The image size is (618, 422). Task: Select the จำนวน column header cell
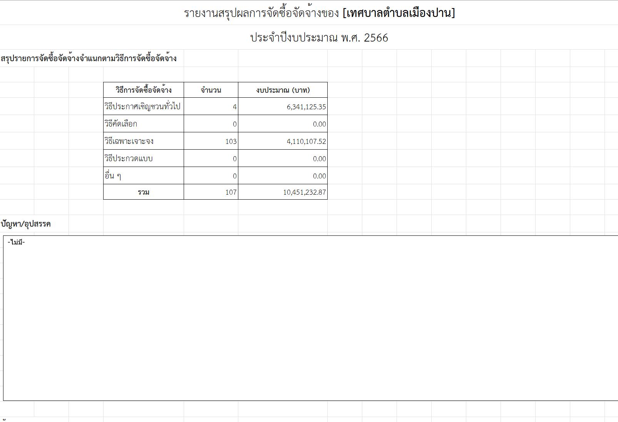[211, 90]
